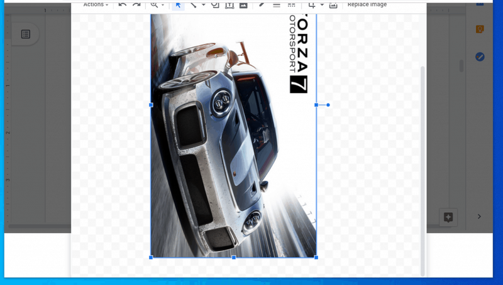This screenshot has width=503, height=285.
Task: Select the Forza Motorsport 7 car image
Action: 233,136
